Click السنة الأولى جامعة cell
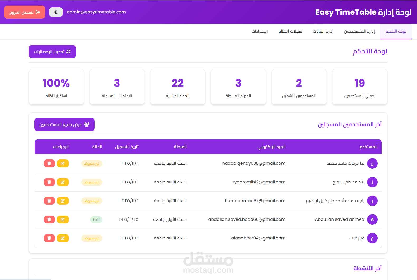This screenshot has height=280, width=417. pyautogui.click(x=170, y=219)
